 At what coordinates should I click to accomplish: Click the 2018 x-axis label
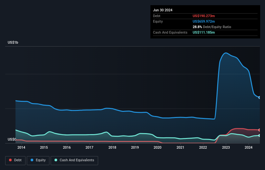(x=112, y=147)
